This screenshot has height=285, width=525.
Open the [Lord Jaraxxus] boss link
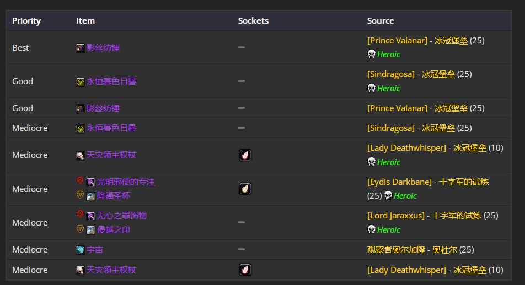tap(396, 216)
